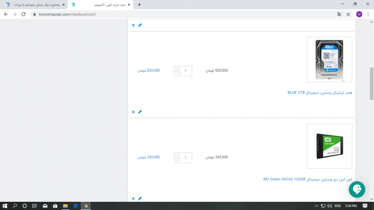Edit the WD Green SATA3 120GB cart item
374x210 pixels.
[x=140, y=198]
